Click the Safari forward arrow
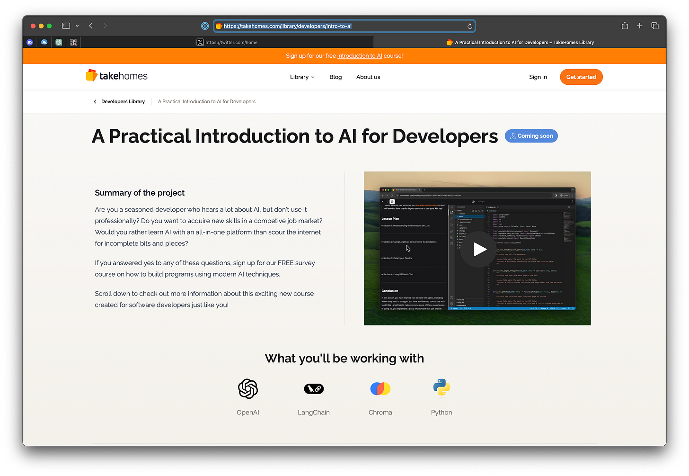The width and height of the screenshot is (689, 476). pyautogui.click(x=105, y=26)
